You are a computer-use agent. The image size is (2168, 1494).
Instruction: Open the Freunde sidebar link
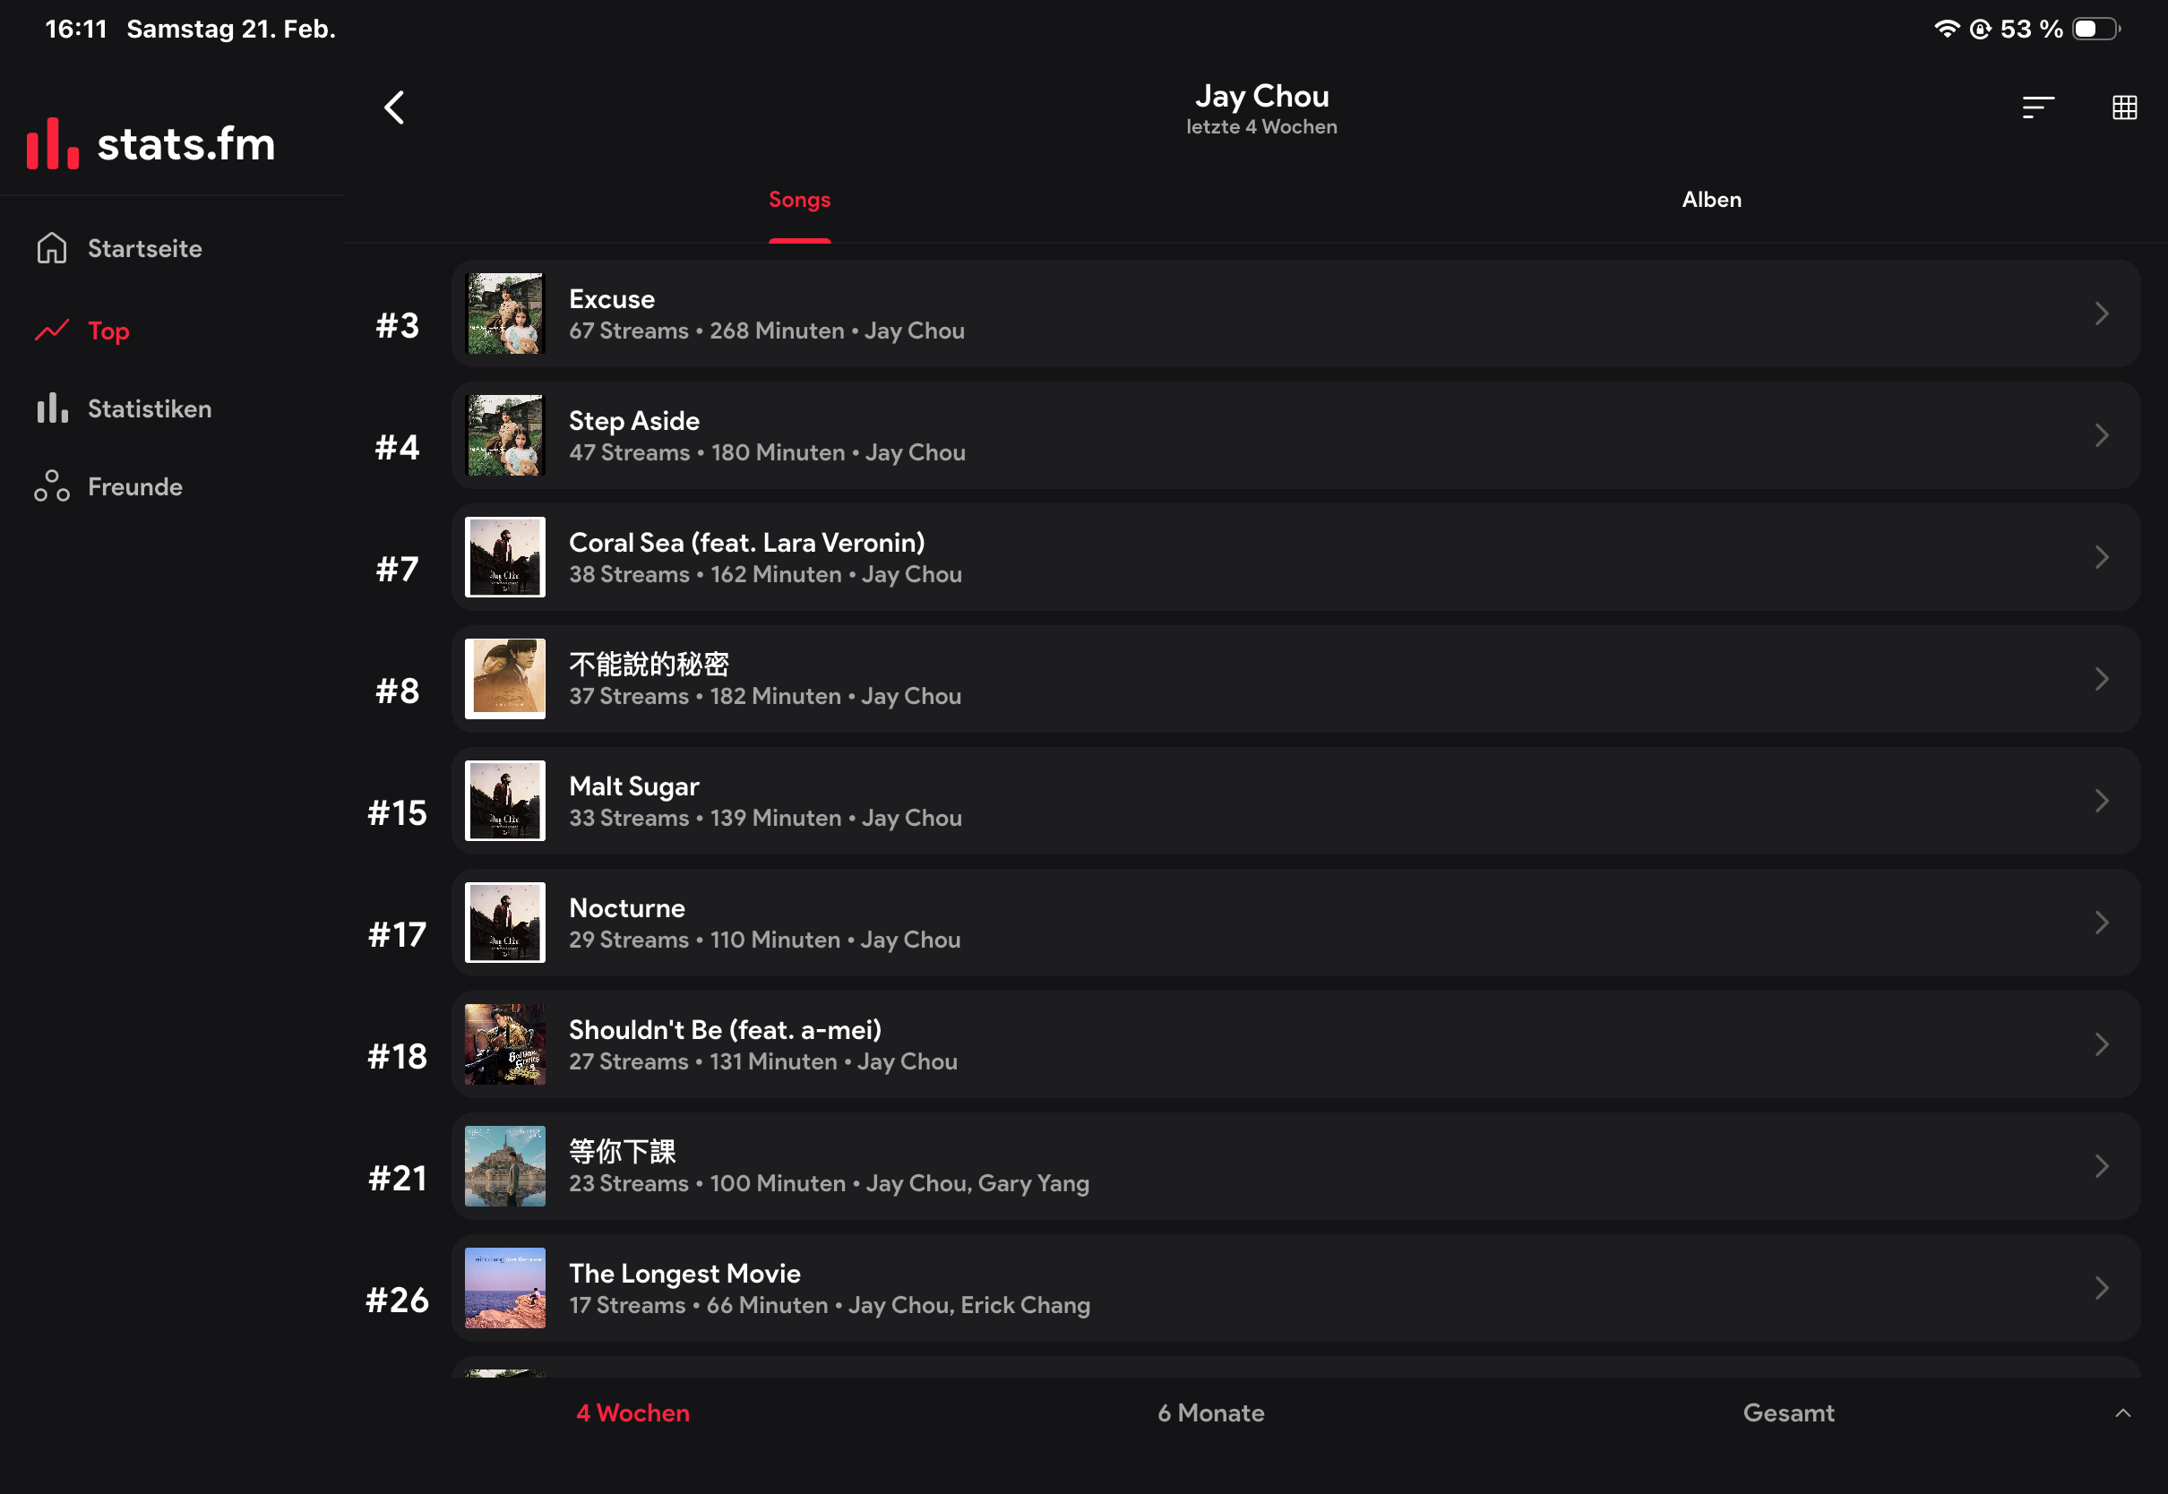[x=134, y=485]
